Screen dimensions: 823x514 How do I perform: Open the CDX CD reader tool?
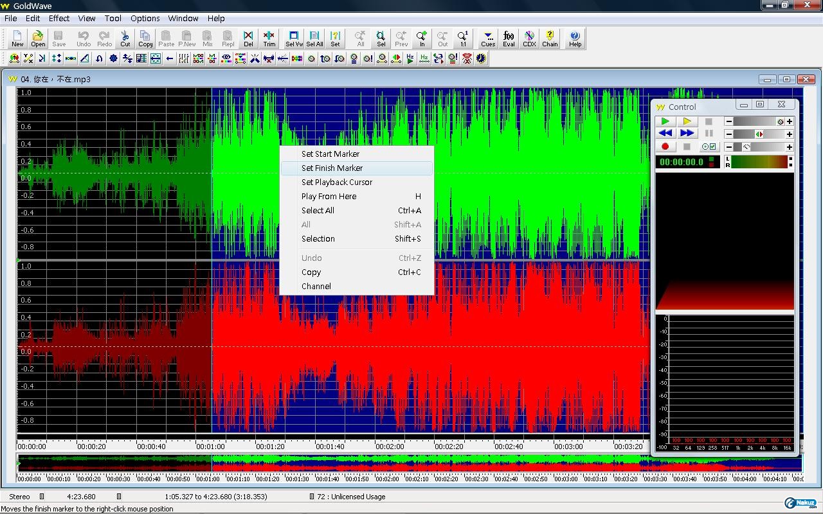click(x=529, y=39)
